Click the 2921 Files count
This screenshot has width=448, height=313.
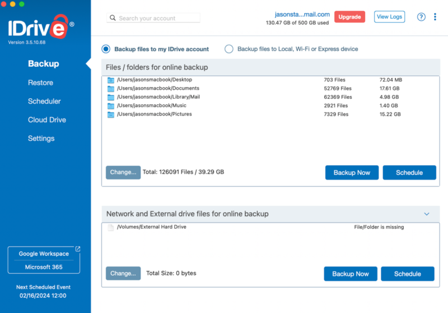tap(335, 105)
